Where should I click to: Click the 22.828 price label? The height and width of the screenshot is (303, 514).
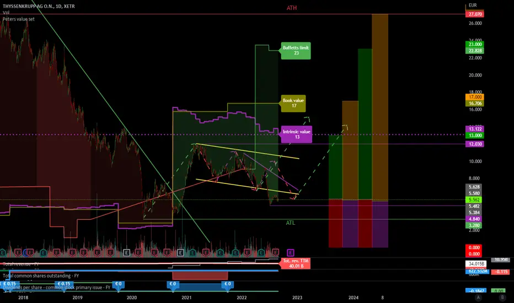tap(475, 51)
